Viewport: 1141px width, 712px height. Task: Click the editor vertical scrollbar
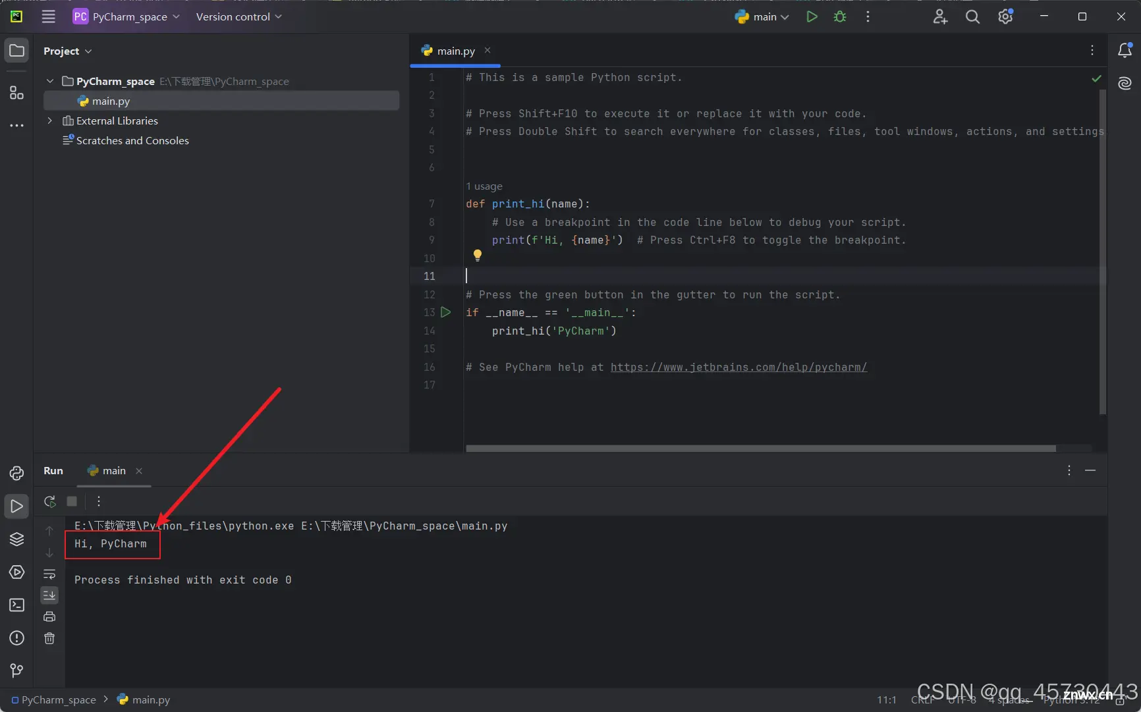1102,252
